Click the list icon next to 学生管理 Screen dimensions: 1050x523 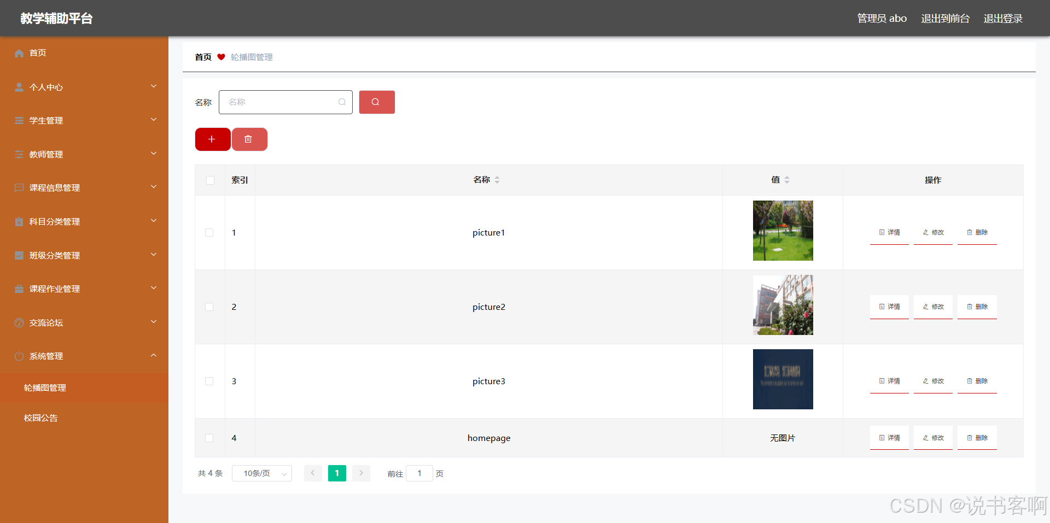(x=19, y=121)
